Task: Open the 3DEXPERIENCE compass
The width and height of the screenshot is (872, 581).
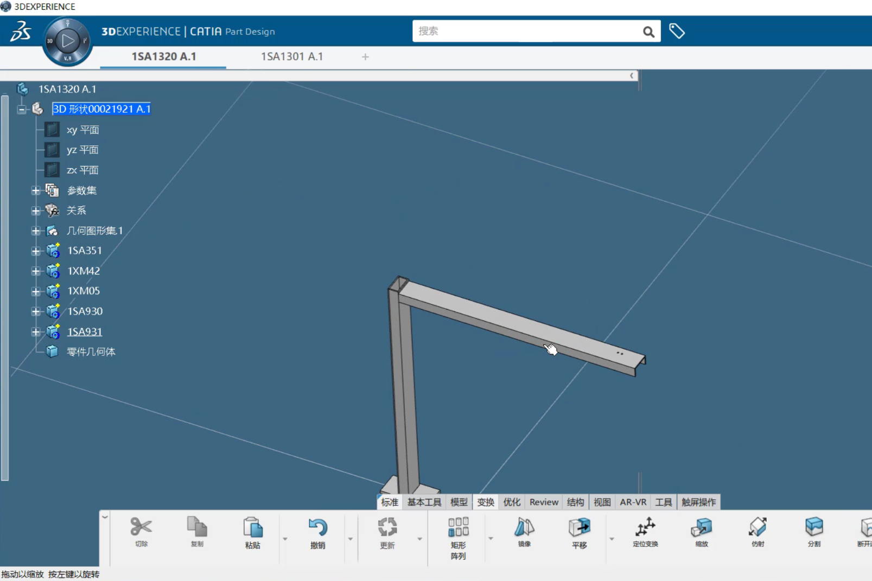Action: 67,41
